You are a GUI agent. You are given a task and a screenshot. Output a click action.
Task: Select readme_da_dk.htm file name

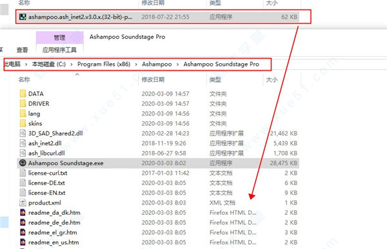point(54,212)
